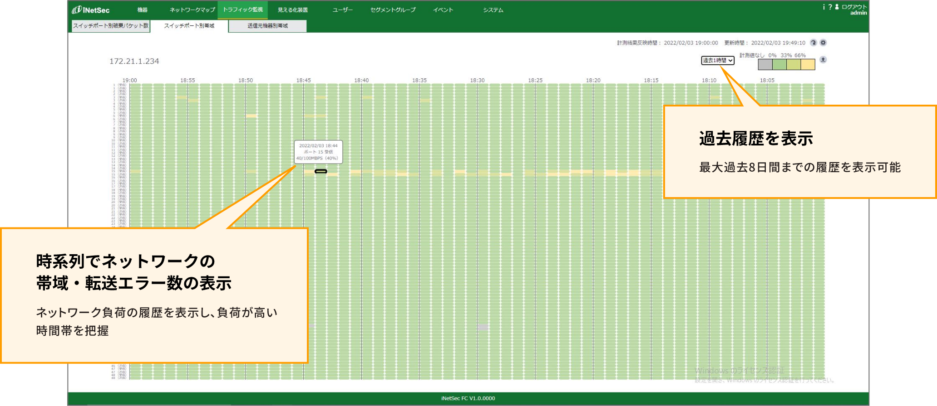
Task: Open the 過去1時間 time range dropdown
Action: (x=718, y=60)
